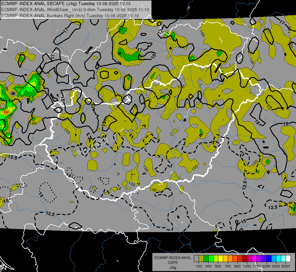Pick the lime yellow-green legend swatch
This screenshot has width=296, height=272.
point(216,258)
